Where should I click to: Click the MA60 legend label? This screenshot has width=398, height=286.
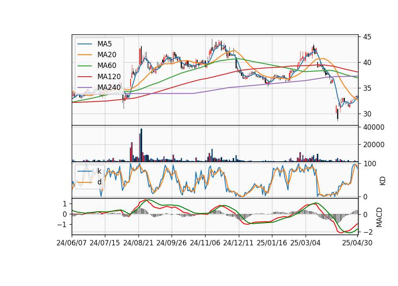(107, 66)
